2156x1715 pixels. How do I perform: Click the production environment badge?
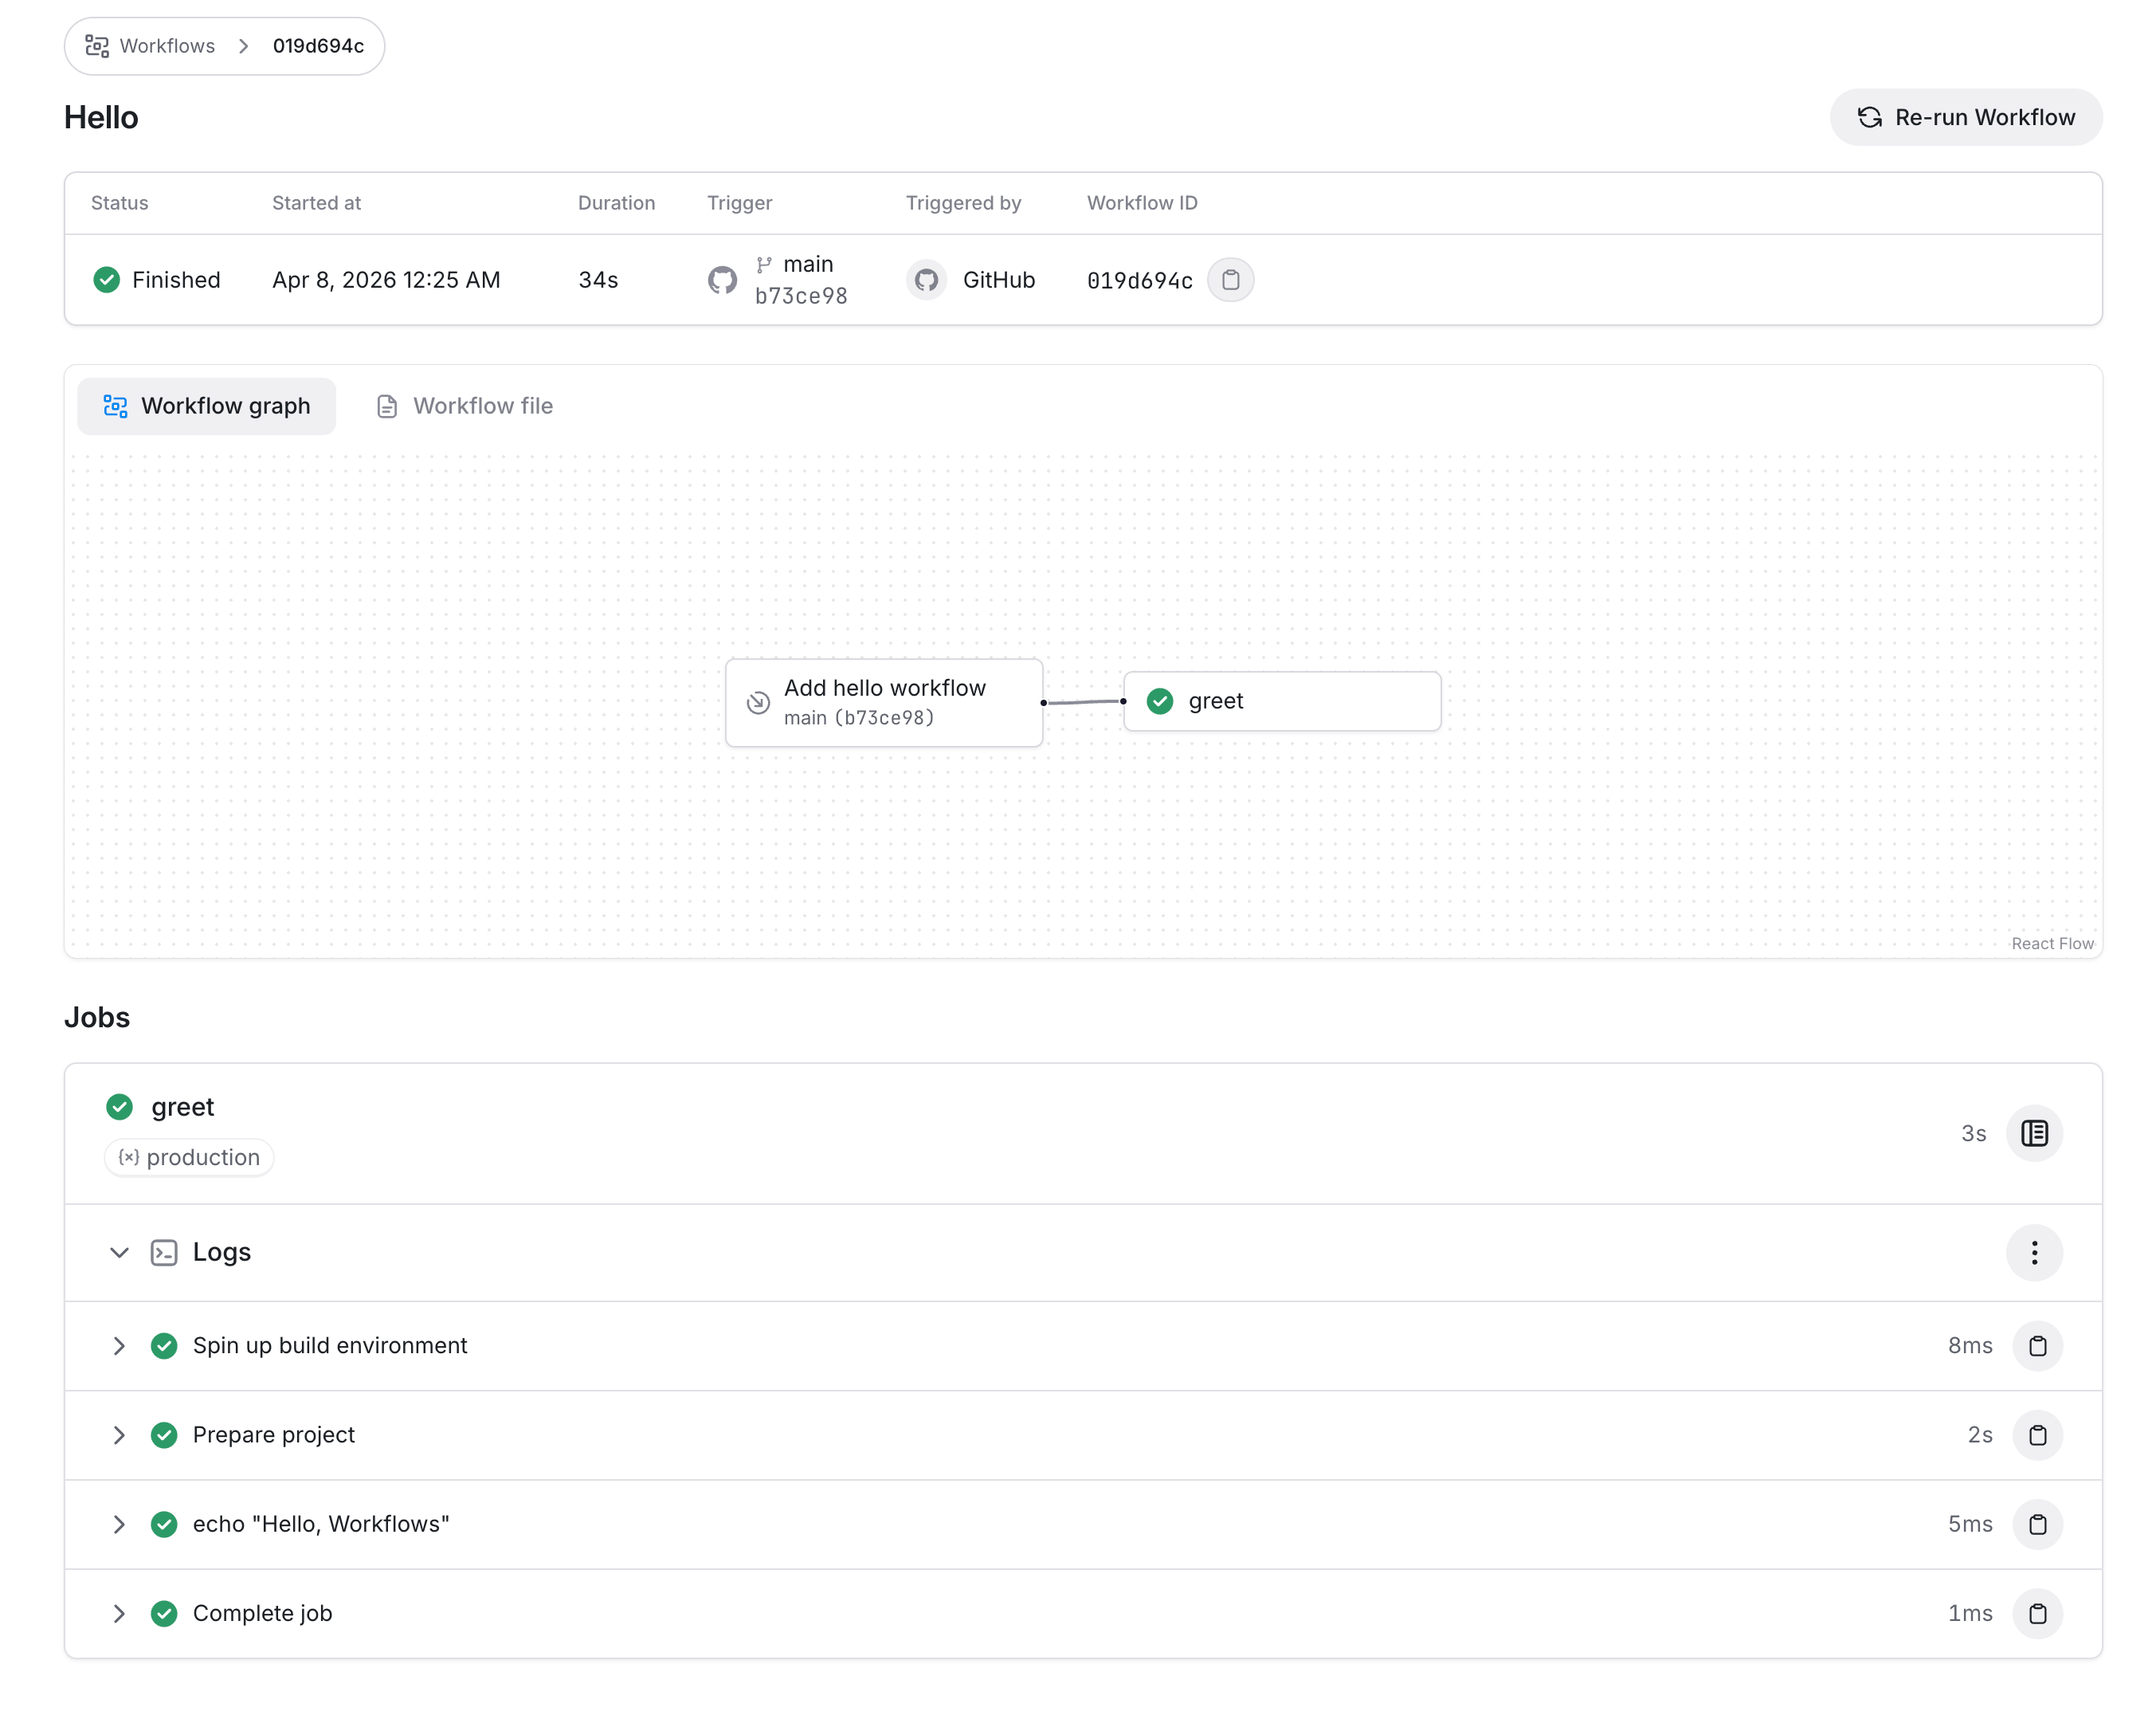pyautogui.click(x=189, y=1157)
